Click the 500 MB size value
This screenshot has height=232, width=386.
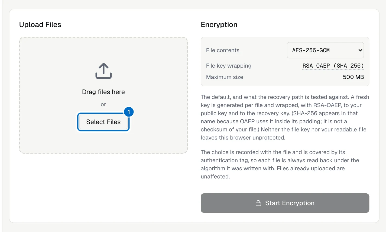point(353,77)
